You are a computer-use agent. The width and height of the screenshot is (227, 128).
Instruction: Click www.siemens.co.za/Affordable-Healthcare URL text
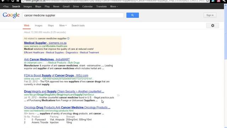click(x=46, y=46)
